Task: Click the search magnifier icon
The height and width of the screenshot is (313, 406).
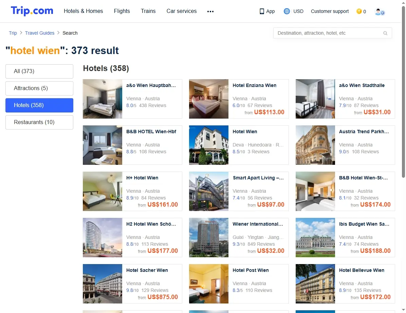Action: point(385,33)
